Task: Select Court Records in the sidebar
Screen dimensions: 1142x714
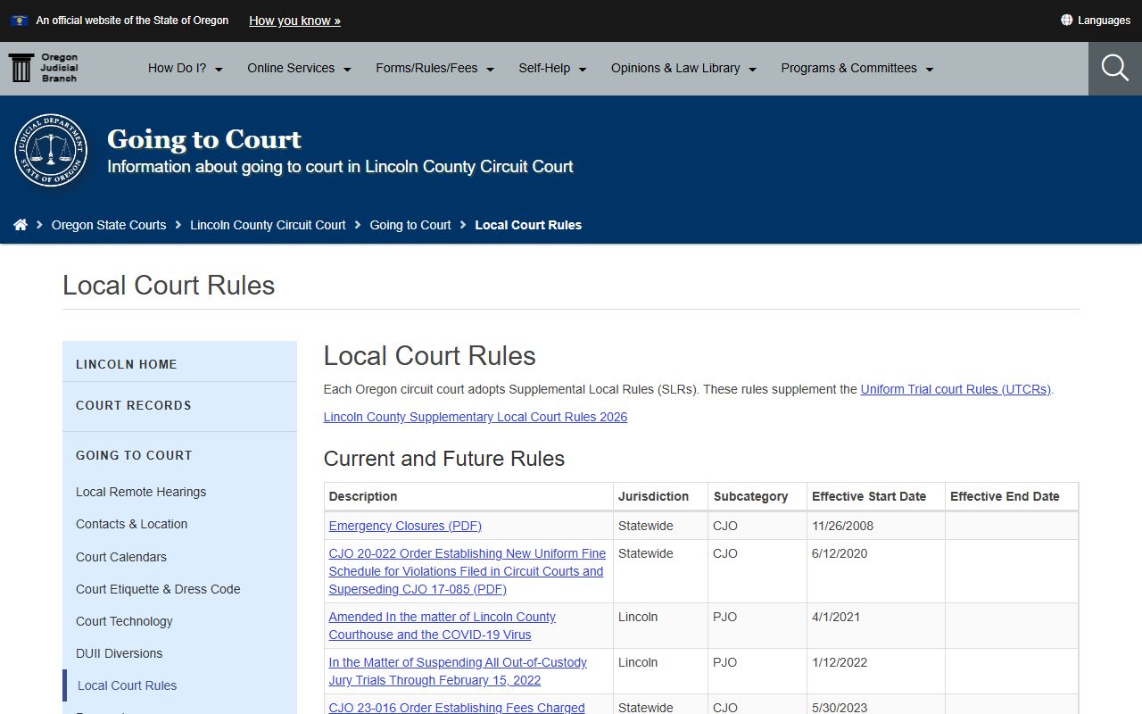Action: point(179,405)
